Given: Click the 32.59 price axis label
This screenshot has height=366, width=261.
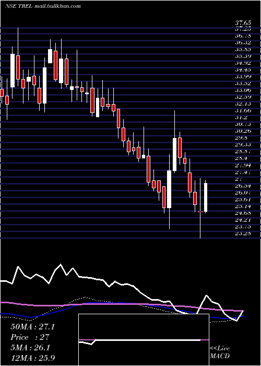Looking at the screenshot, I should point(243,97).
